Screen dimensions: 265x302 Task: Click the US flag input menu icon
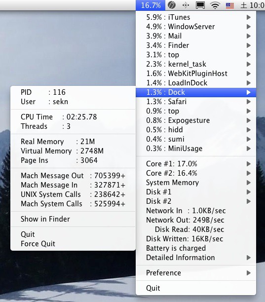230,5
